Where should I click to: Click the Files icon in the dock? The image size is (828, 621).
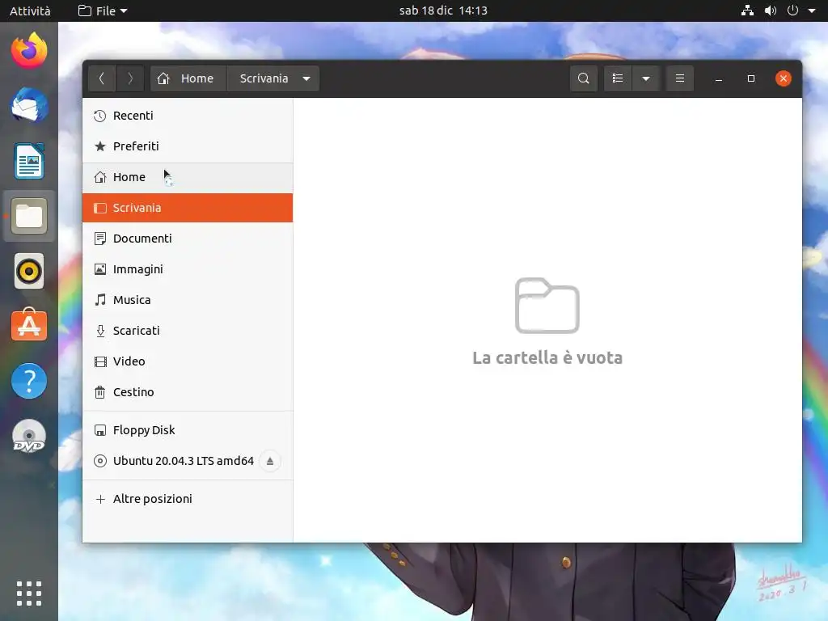[x=29, y=216]
